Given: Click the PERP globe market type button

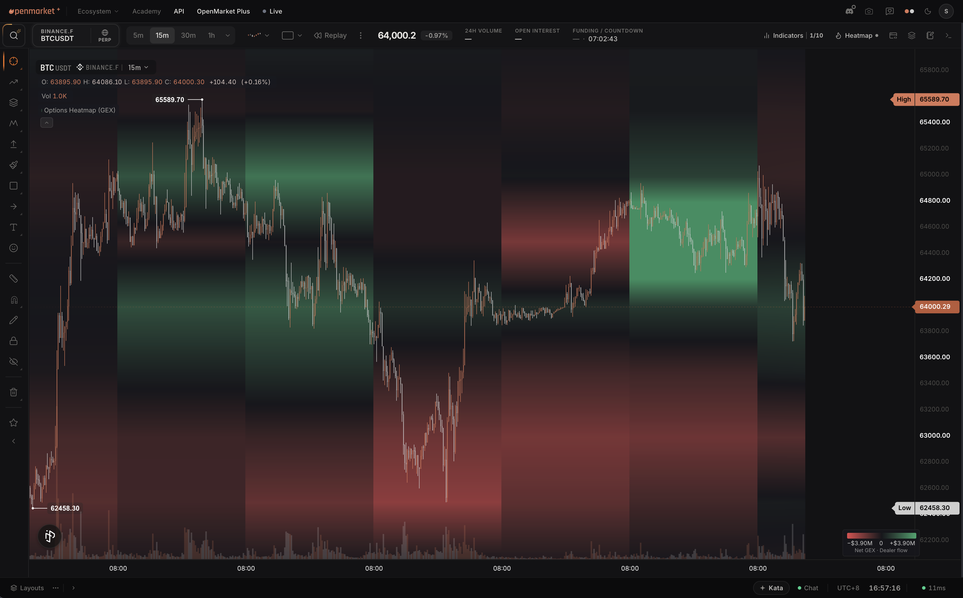Looking at the screenshot, I should pos(105,35).
